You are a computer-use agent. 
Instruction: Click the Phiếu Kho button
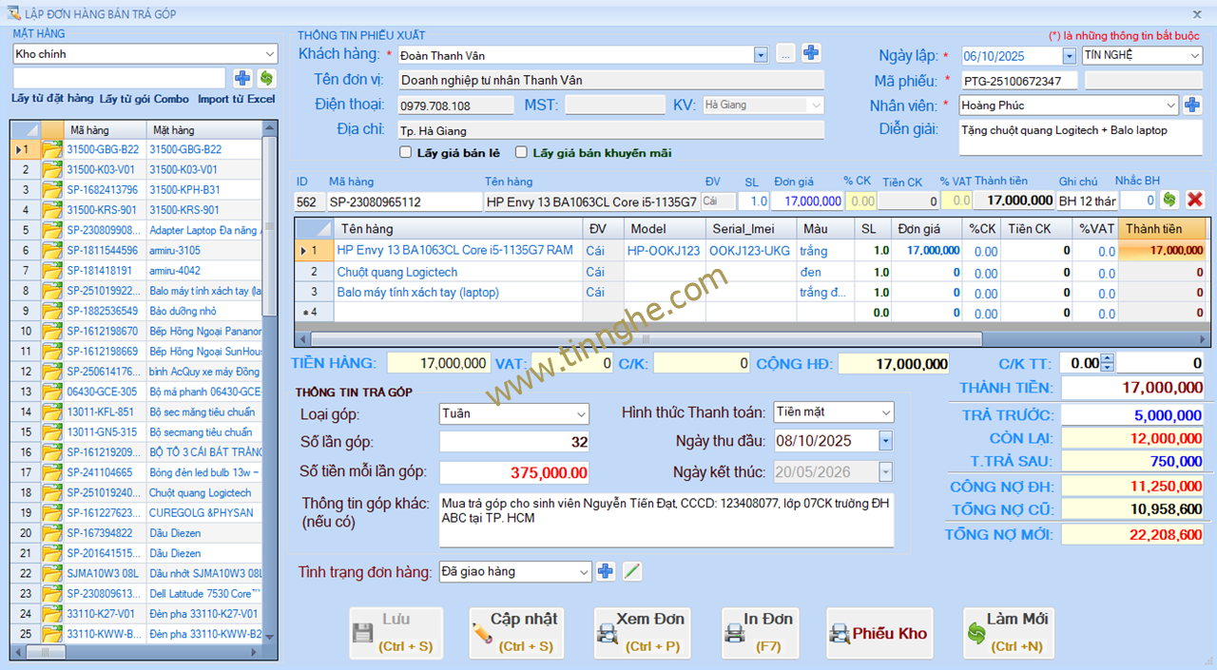tap(879, 633)
